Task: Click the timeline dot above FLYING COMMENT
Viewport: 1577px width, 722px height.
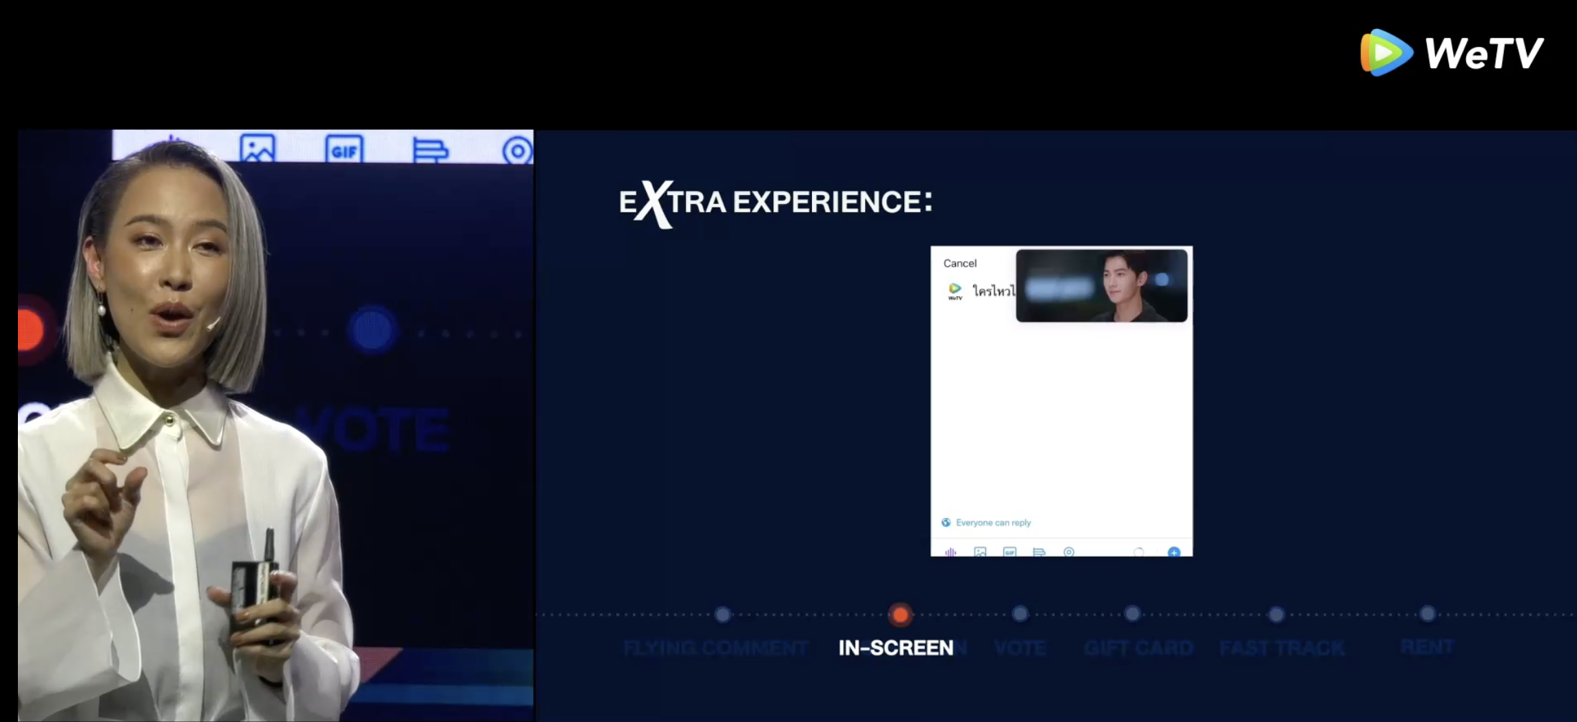Action: tap(722, 614)
